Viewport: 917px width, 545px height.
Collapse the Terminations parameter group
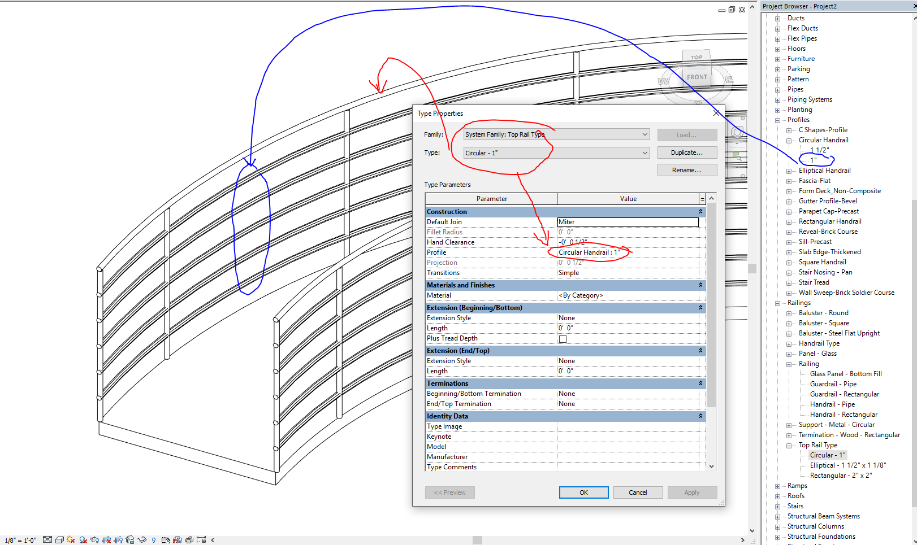pos(700,383)
